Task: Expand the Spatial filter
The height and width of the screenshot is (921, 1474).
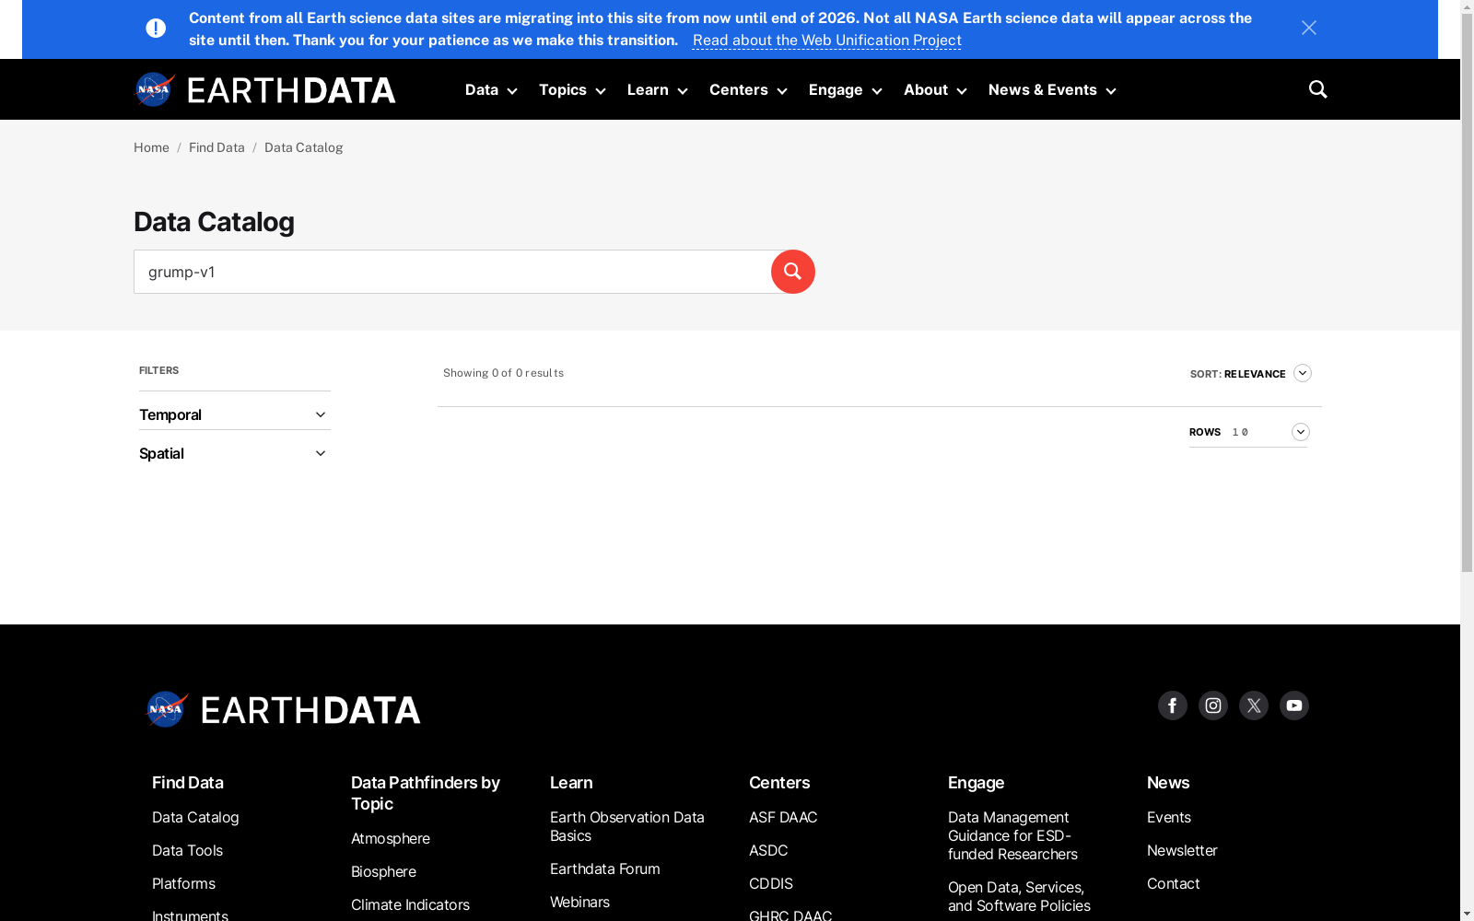Action: pyautogui.click(x=234, y=453)
